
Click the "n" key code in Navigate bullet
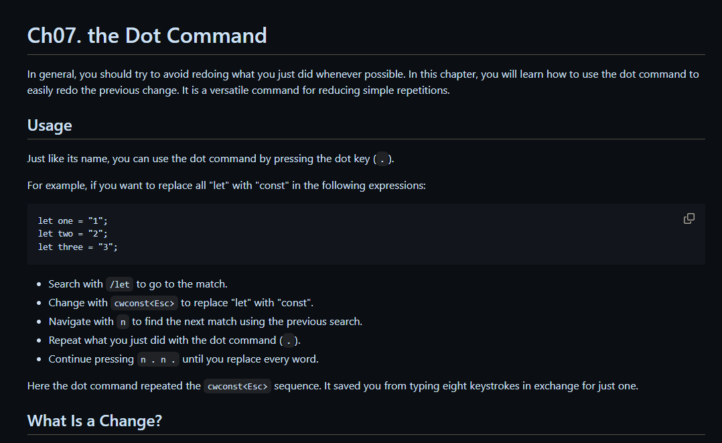click(x=123, y=322)
